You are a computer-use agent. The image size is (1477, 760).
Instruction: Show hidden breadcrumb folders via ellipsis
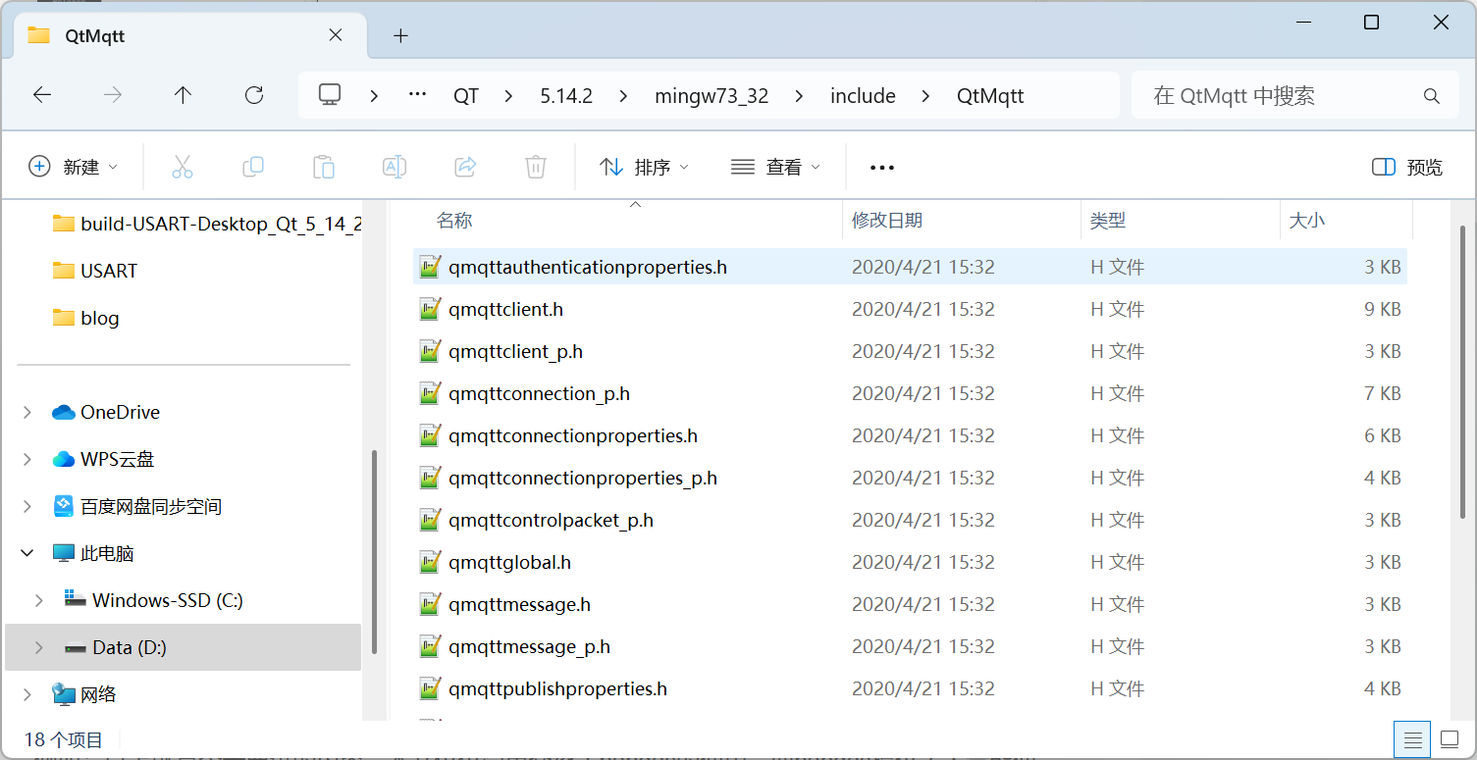[417, 95]
